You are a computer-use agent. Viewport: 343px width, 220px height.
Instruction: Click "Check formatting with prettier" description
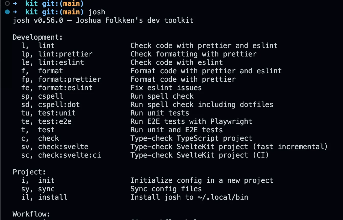click(193, 54)
